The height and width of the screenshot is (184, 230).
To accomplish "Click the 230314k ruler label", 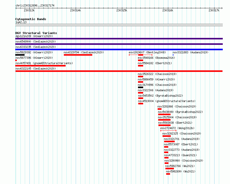I will point(75,10).
